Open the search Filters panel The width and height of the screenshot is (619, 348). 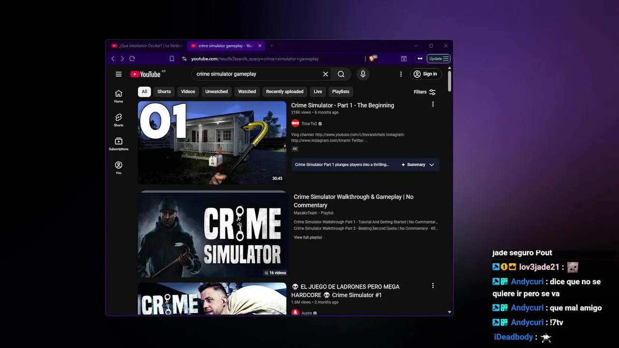(x=425, y=92)
